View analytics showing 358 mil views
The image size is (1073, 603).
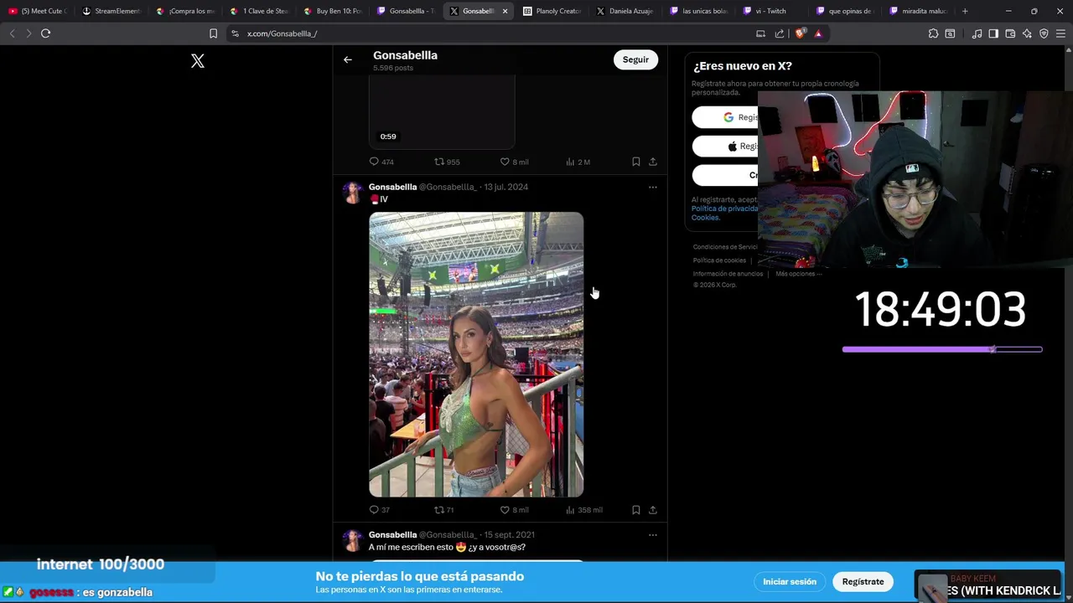(x=584, y=509)
